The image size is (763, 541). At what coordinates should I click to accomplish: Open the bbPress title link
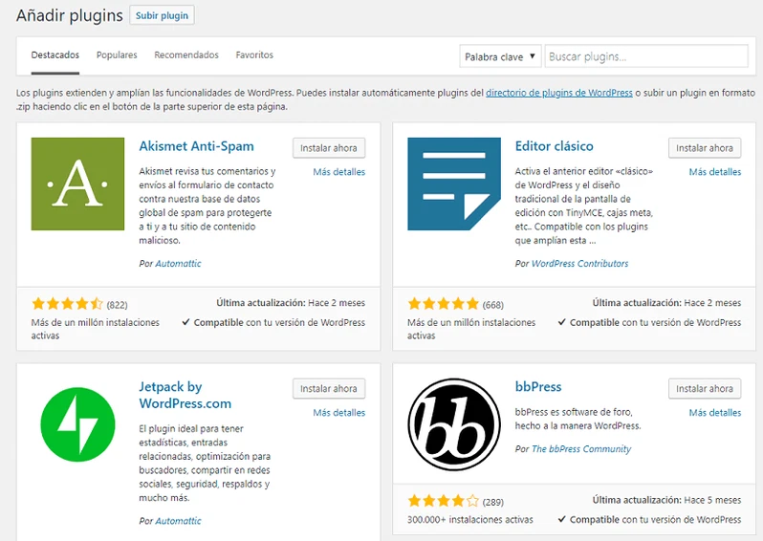[x=538, y=387]
